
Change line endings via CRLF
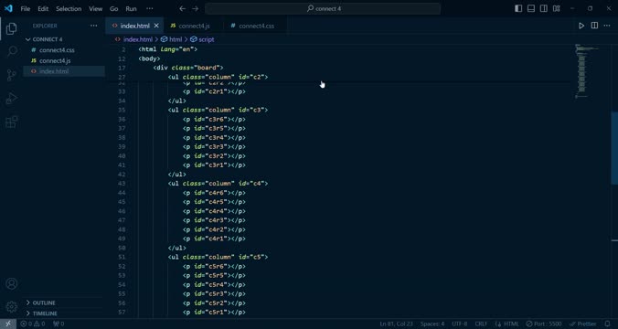click(x=481, y=324)
